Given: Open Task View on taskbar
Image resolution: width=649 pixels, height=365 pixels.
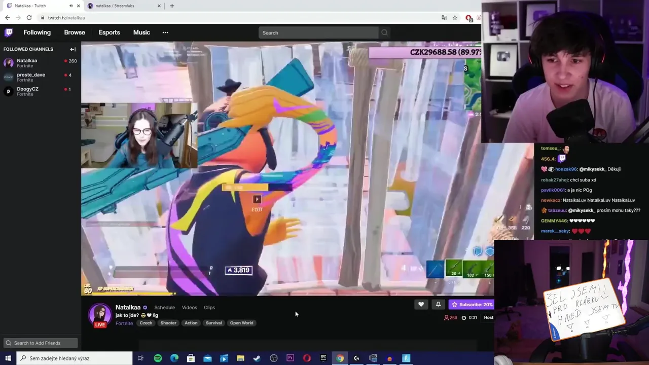Looking at the screenshot, I should point(140,358).
